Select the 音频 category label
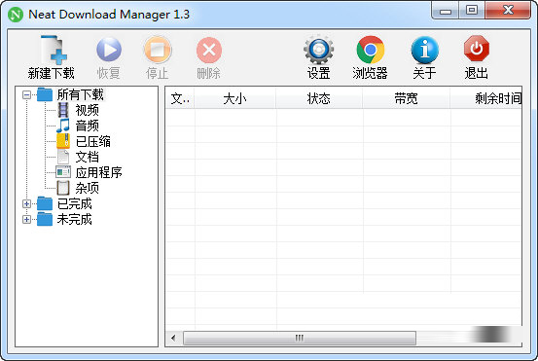This screenshot has width=538, height=361. click(x=88, y=126)
